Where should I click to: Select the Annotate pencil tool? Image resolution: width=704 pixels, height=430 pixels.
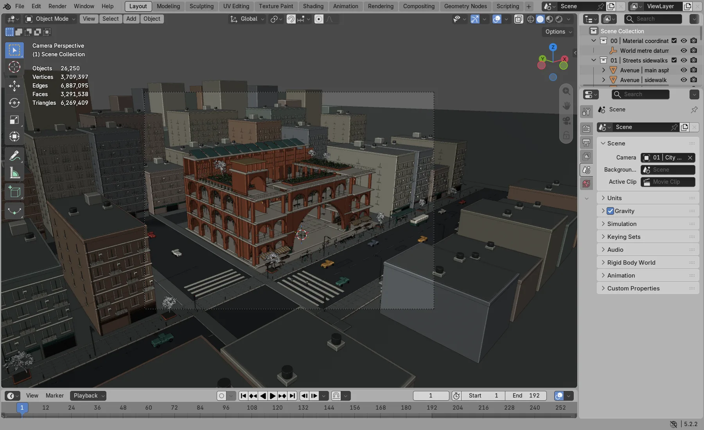click(x=14, y=156)
